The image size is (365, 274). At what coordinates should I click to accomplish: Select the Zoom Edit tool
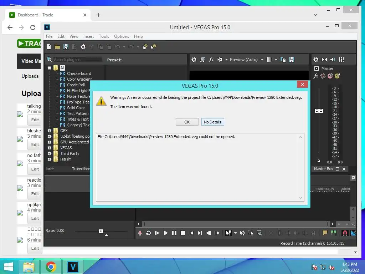(x=259, y=233)
